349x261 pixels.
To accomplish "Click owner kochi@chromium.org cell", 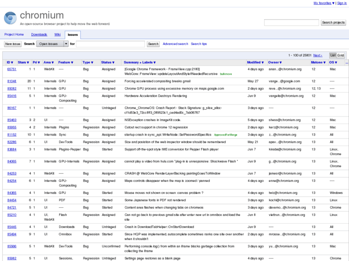I will point(284,200).
